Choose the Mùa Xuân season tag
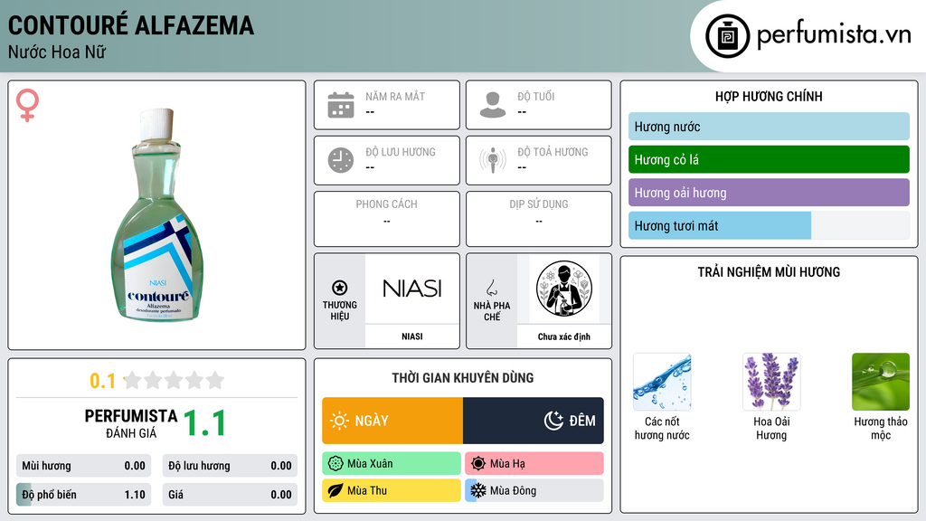 [392, 464]
